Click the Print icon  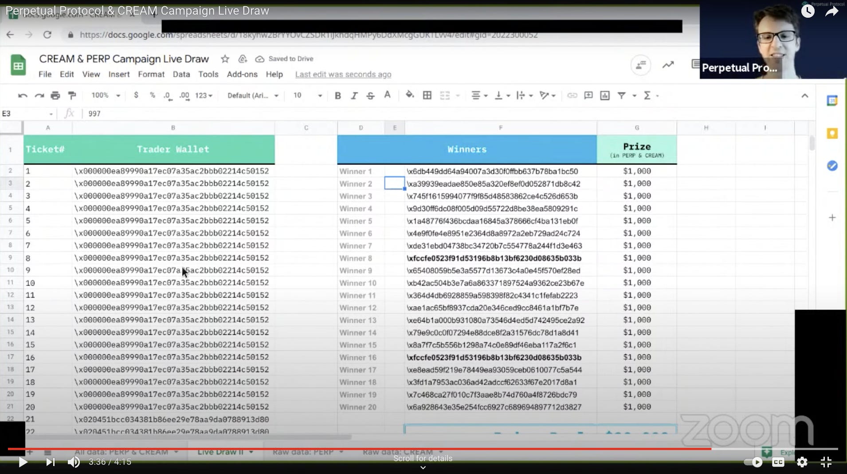55,95
